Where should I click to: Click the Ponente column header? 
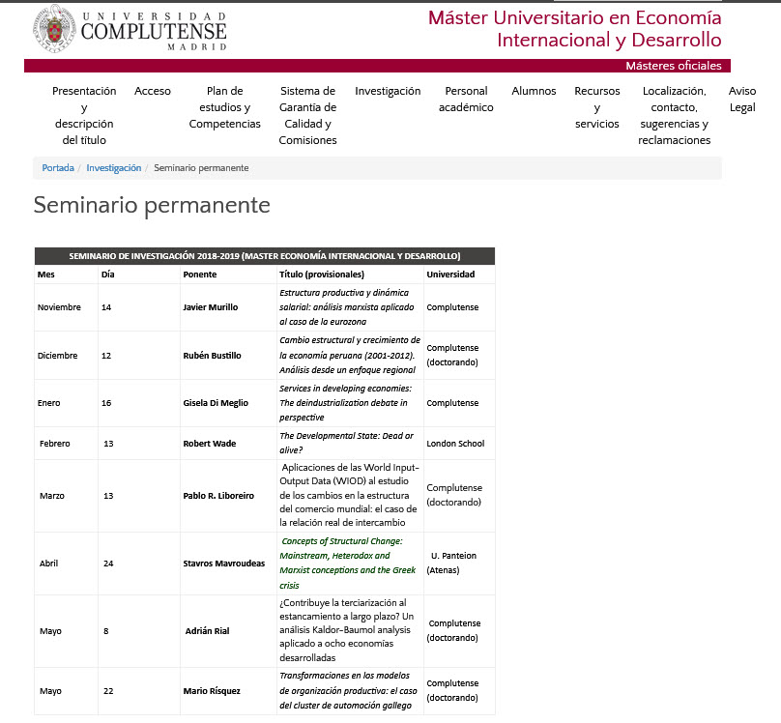[200, 275]
